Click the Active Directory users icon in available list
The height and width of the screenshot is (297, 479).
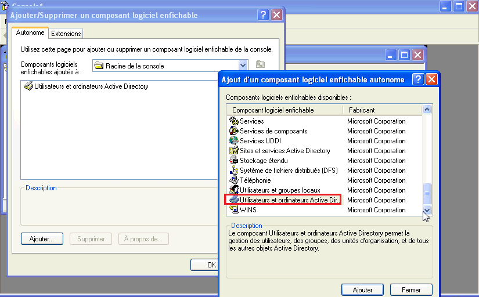coord(234,200)
